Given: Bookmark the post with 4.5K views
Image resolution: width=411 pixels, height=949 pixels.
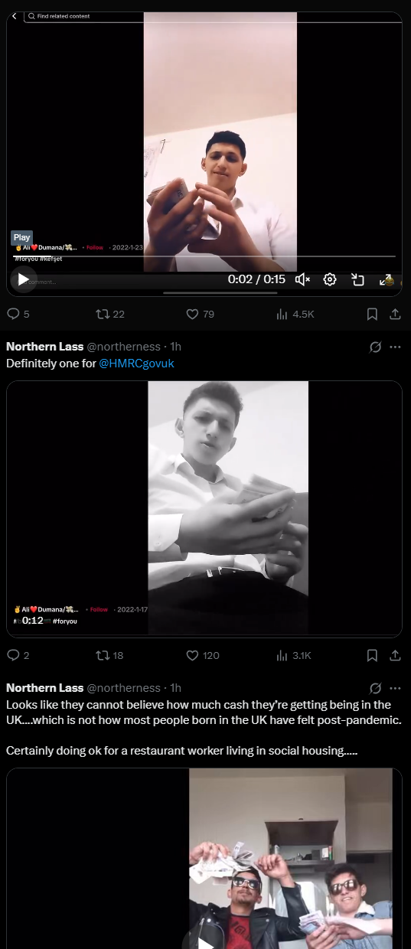Looking at the screenshot, I should click(x=372, y=314).
